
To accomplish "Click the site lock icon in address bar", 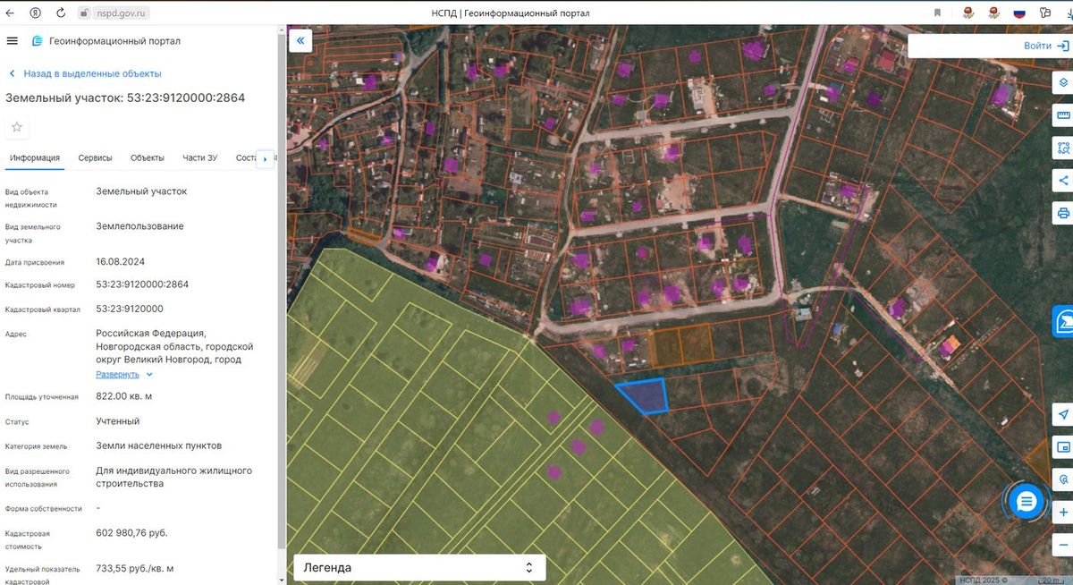I will [83, 13].
